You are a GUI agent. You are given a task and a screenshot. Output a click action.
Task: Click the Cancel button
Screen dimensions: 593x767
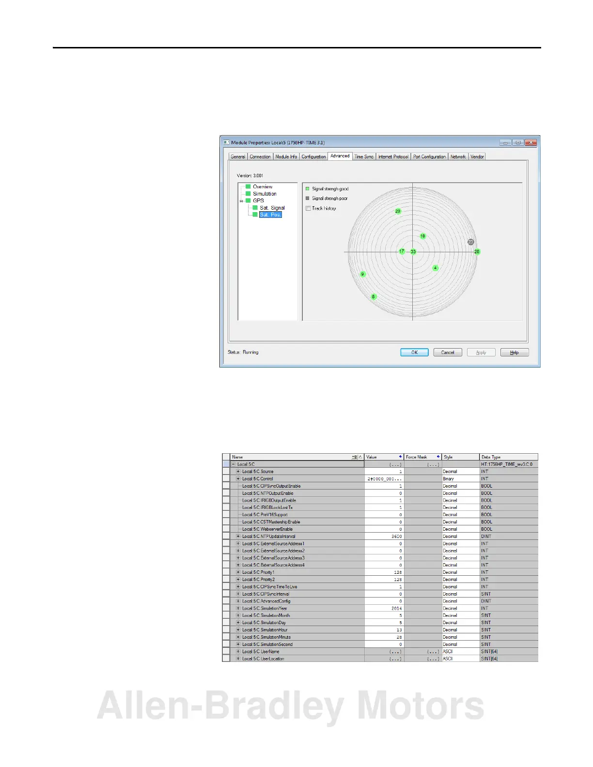[x=448, y=353]
